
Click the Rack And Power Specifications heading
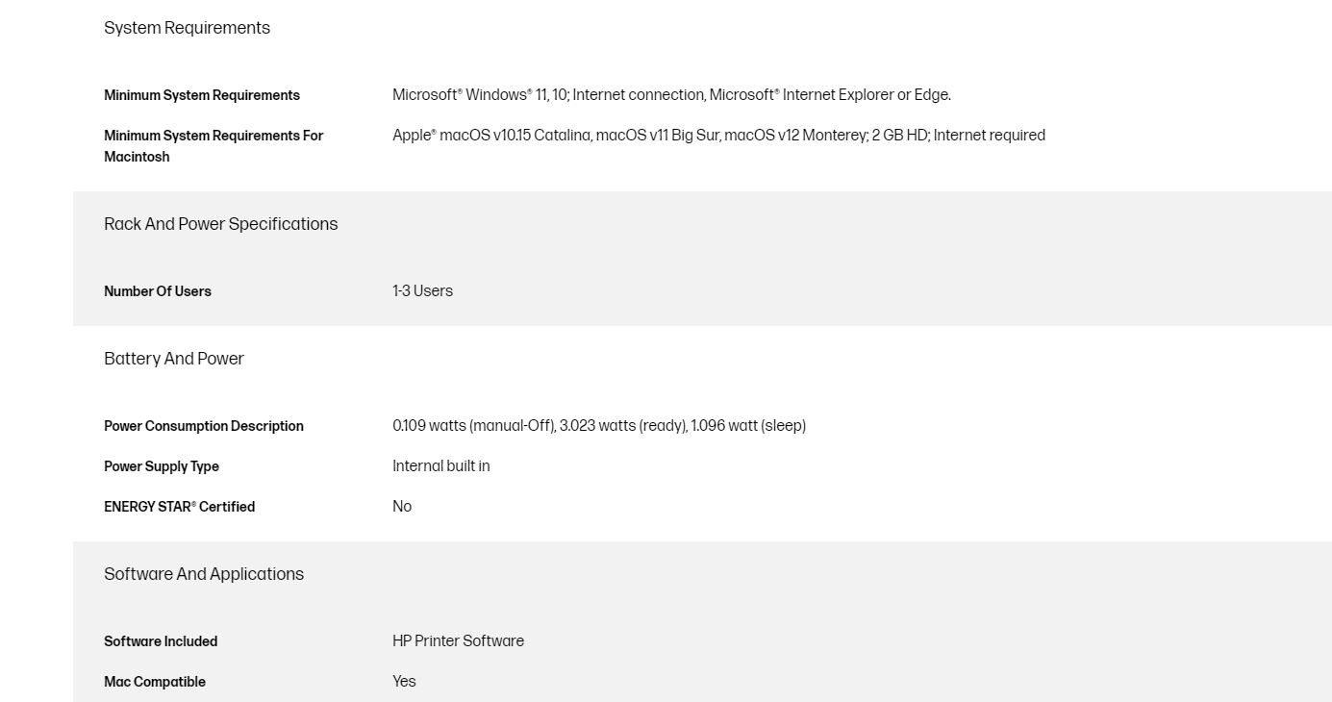(221, 224)
